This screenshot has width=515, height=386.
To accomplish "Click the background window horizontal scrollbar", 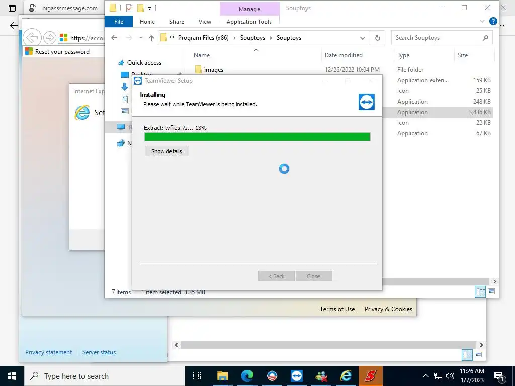I will coord(328,345).
